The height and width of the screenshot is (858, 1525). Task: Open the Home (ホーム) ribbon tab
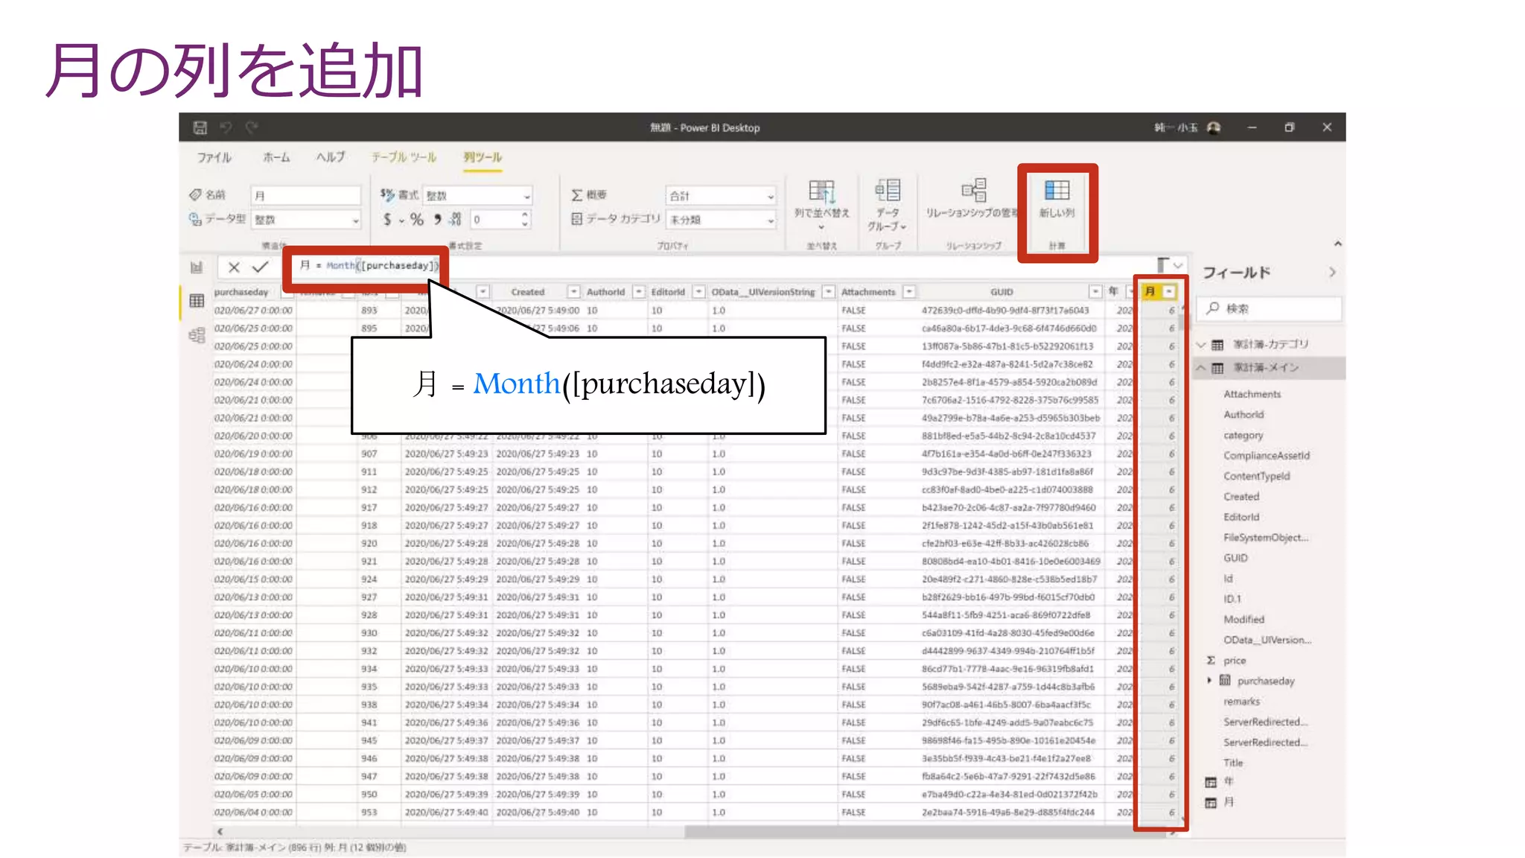(276, 157)
